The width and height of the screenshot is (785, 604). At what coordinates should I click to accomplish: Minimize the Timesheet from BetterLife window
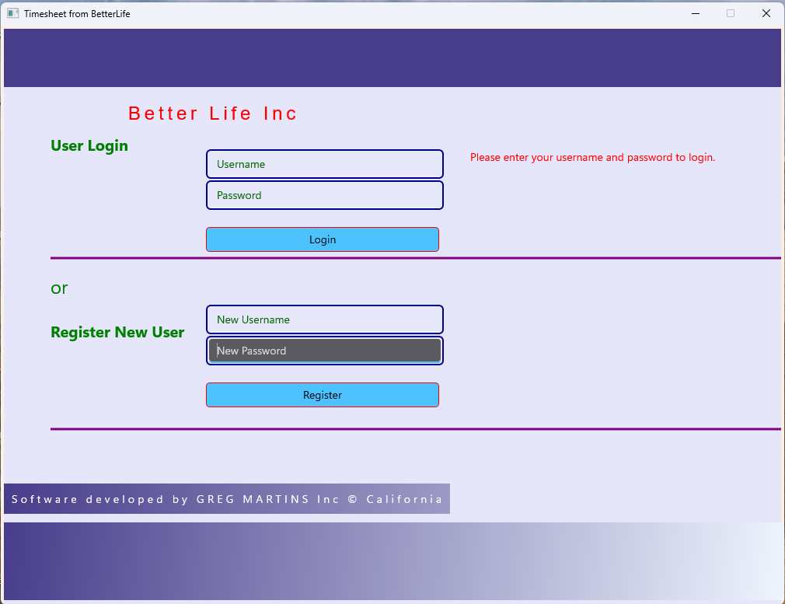(696, 13)
